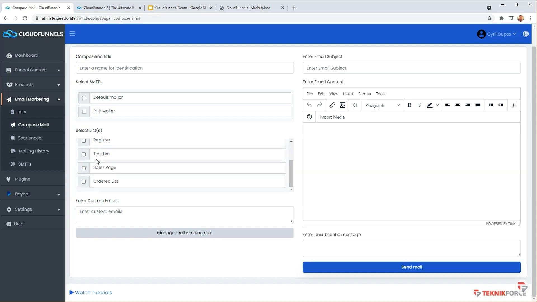Toggle Bold formatting in the editor
Image resolution: width=537 pixels, height=302 pixels.
click(409, 105)
